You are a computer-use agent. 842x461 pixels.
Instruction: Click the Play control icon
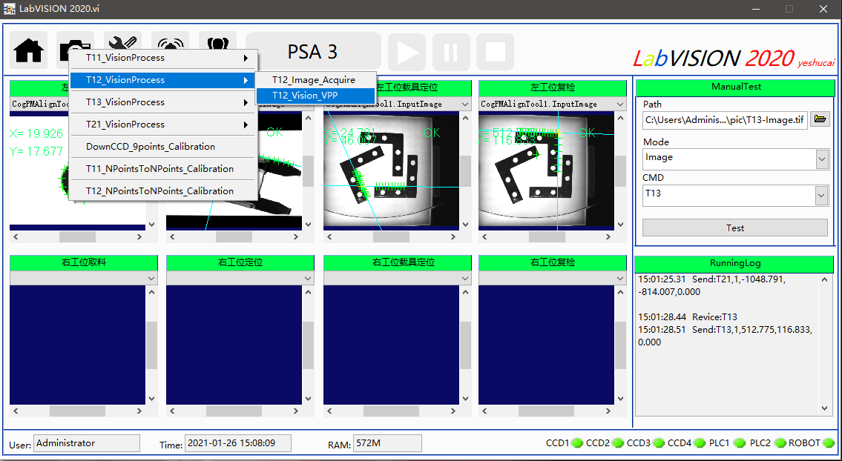click(407, 53)
